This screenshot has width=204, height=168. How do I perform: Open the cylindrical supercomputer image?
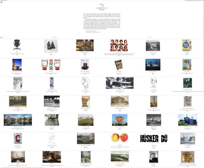click(x=85, y=65)
